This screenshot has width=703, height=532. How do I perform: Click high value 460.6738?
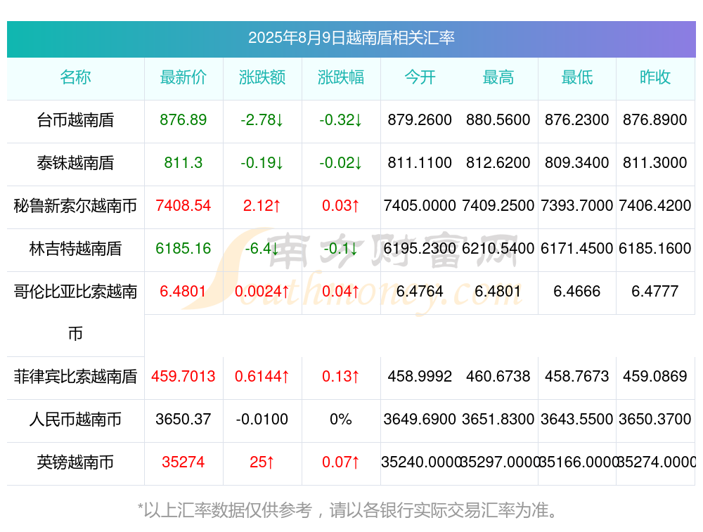[498, 376]
